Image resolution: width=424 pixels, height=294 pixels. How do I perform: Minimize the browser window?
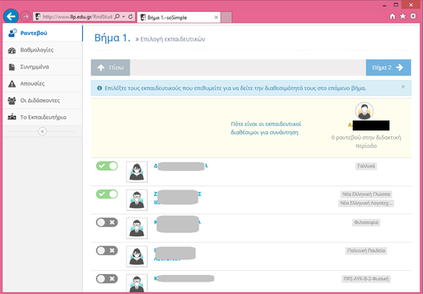pos(385,5)
